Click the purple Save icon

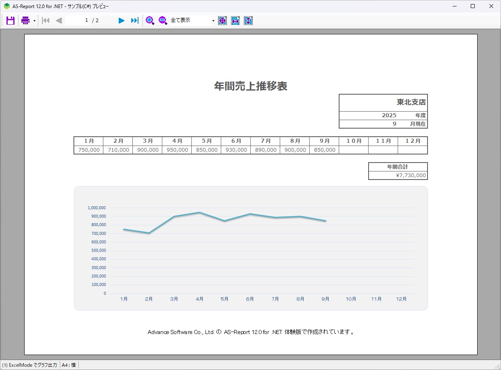pyautogui.click(x=10, y=21)
